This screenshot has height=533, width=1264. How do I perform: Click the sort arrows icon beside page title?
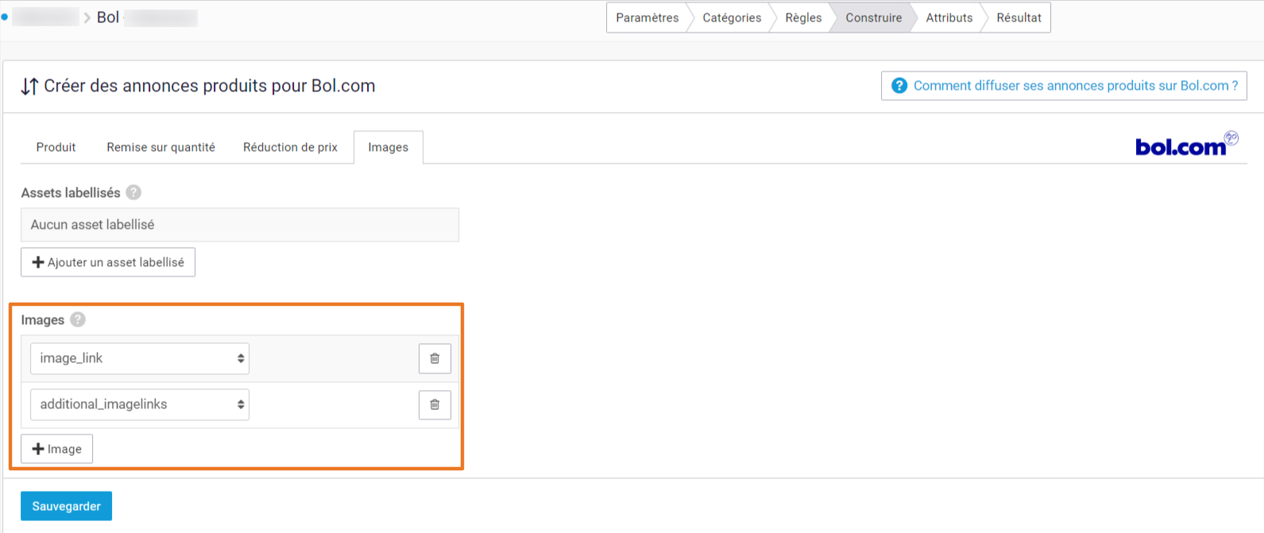(x=29, y=87)
